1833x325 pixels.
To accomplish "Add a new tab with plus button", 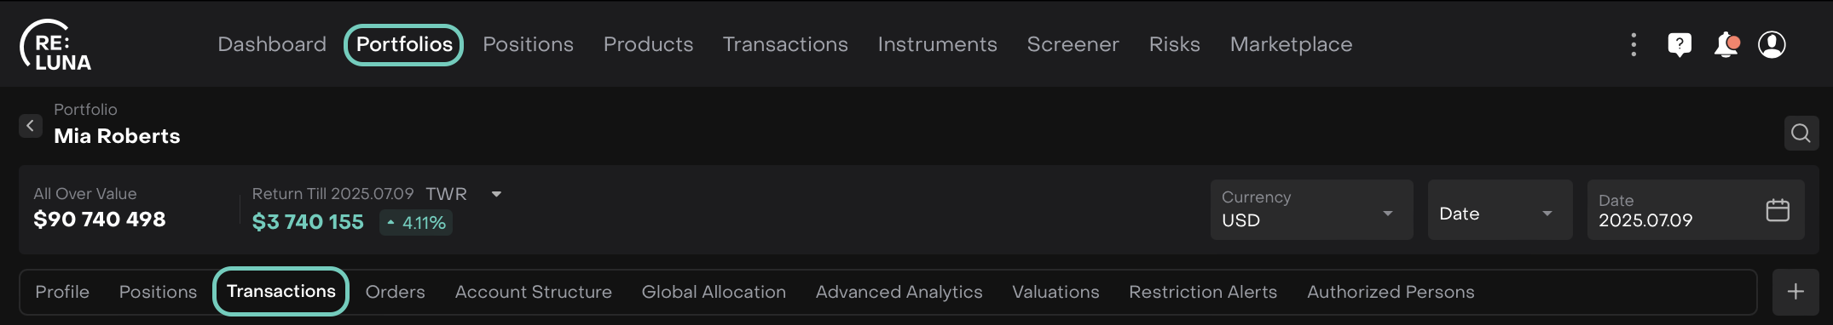I will [x=1795, y=292].
